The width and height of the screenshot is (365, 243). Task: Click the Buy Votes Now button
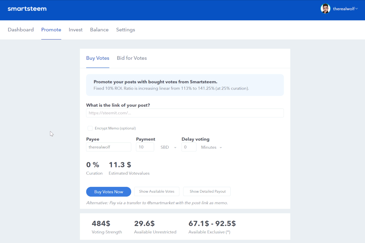pyautogui.click(x=109, y=192)
